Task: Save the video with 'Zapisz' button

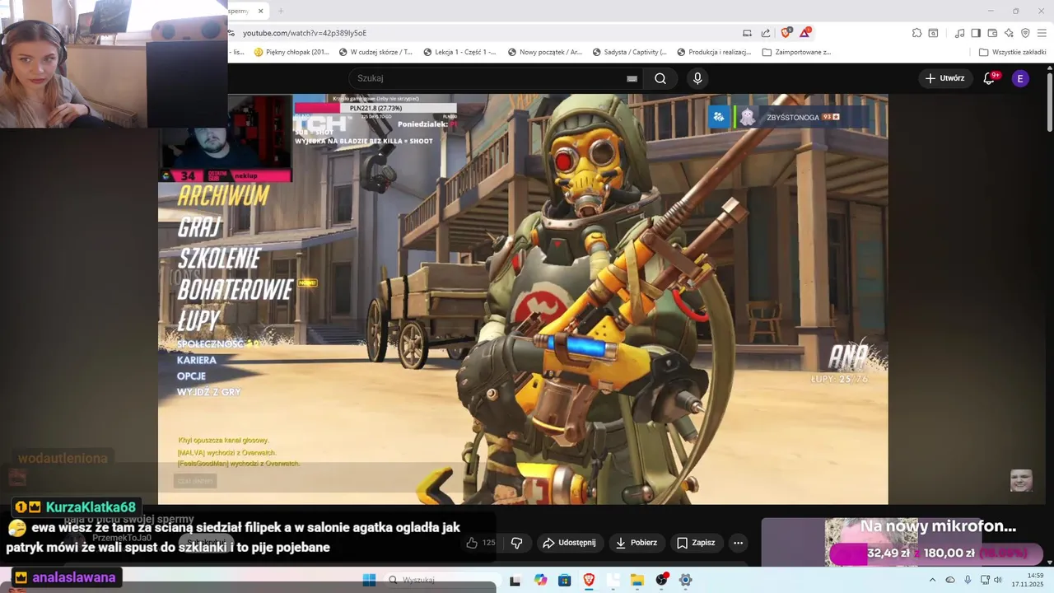Action: (x=696, y=543)
